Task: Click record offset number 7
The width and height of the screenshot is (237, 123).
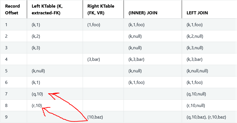Action: coord(6,94)
